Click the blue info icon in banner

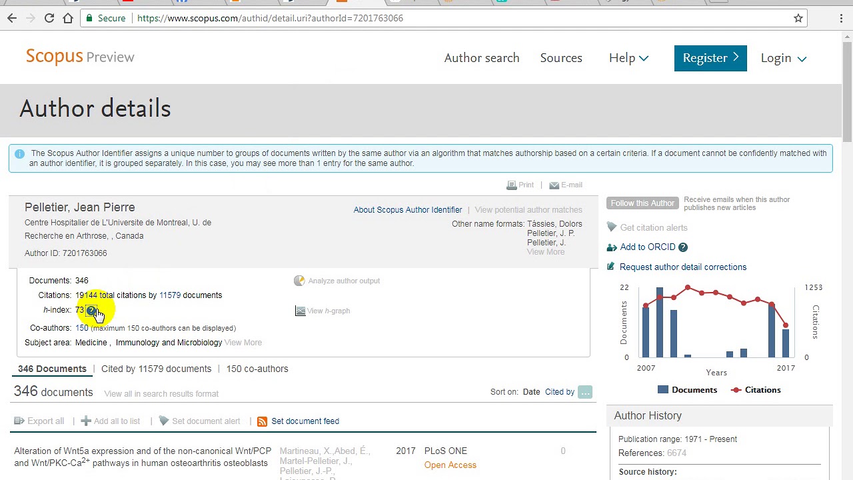(x=19, y=154)
